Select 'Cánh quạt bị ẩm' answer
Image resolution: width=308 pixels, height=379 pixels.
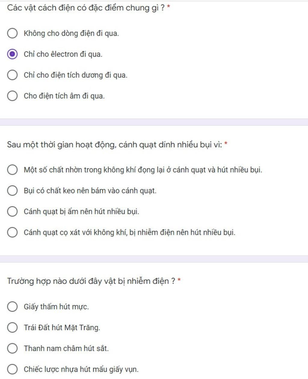(12, 211)
